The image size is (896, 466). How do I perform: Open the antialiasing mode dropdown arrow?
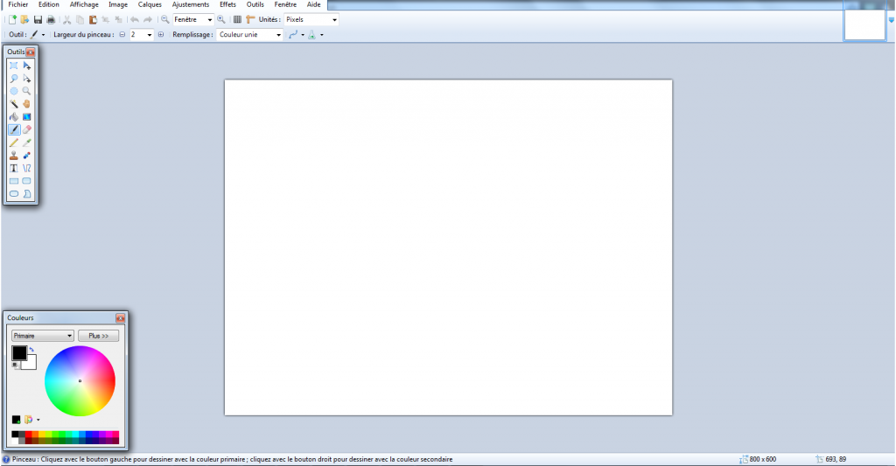(303, 35)
